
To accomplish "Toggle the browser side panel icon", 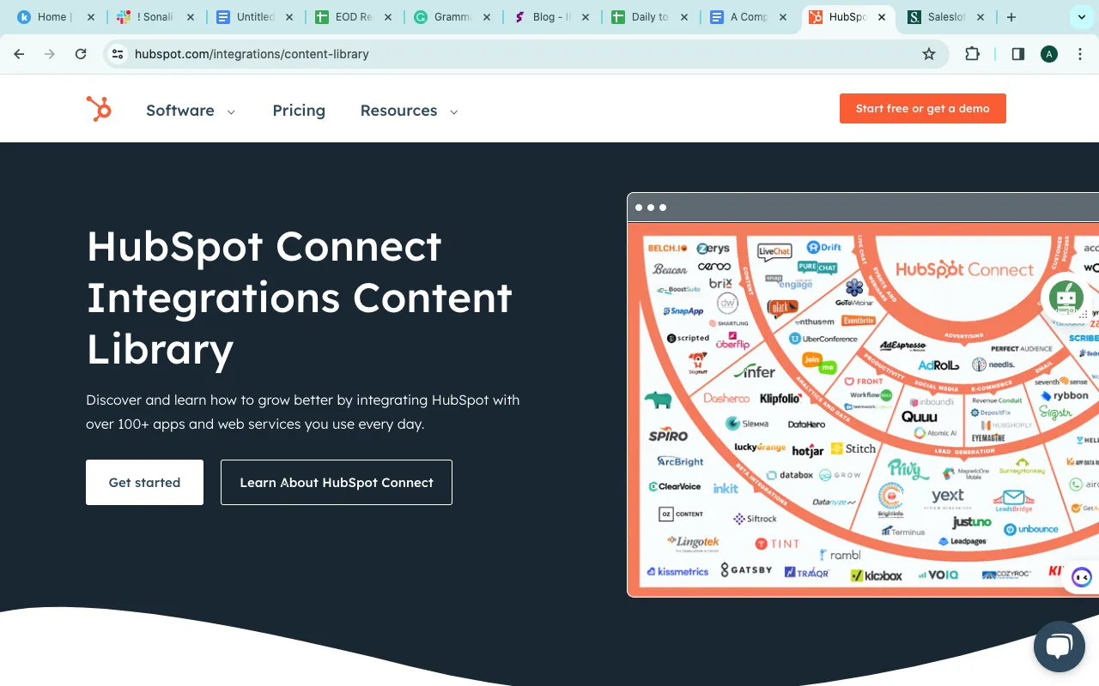I will pyautogui.click(x=1017, y=54).
